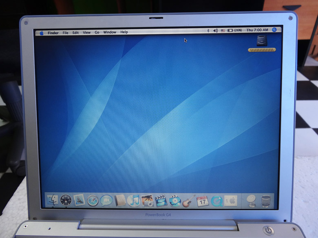
Task: Click the clock showing Thu 7:00 AM
Action: pos(257,30)
